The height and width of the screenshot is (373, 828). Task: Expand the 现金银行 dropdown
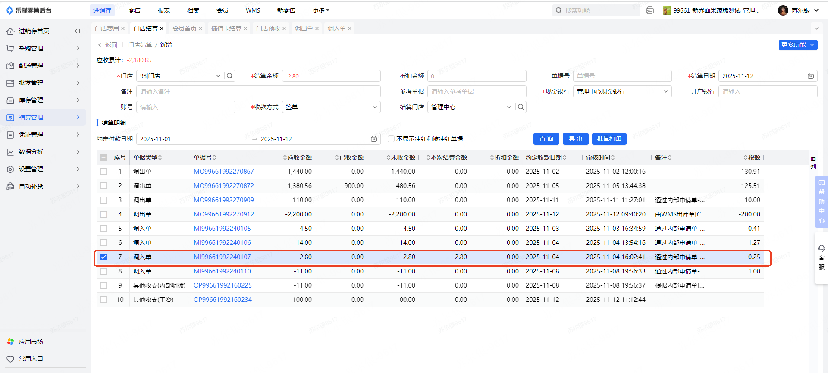(622, 91)
